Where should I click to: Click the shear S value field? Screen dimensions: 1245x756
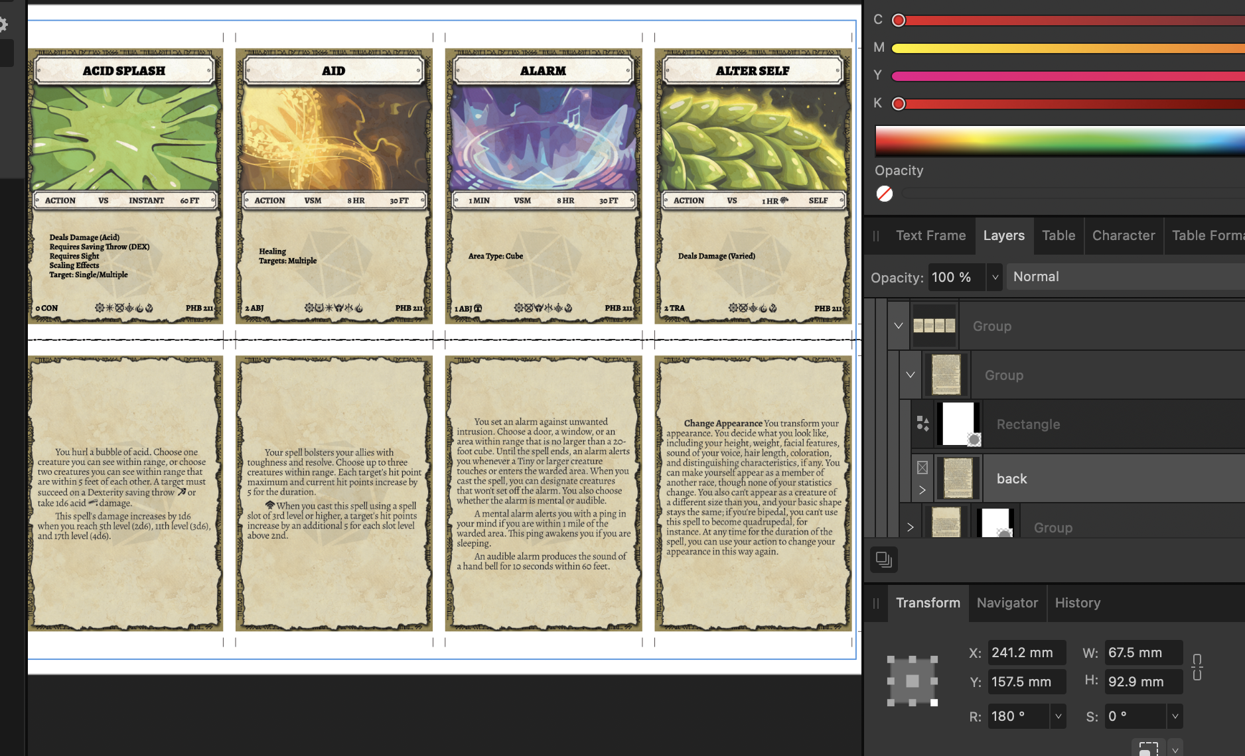tap(1135, 716)
